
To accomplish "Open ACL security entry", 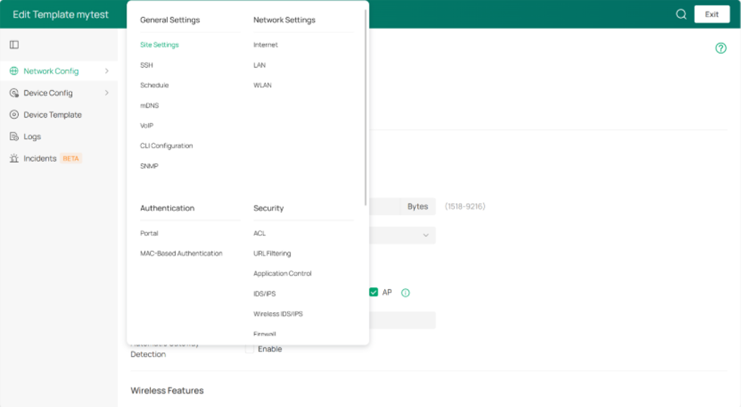I will pos(259,233).
